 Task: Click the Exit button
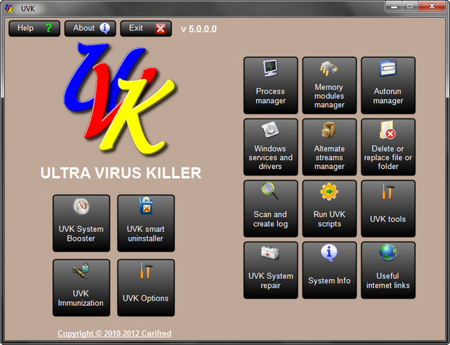click(146, 28)
